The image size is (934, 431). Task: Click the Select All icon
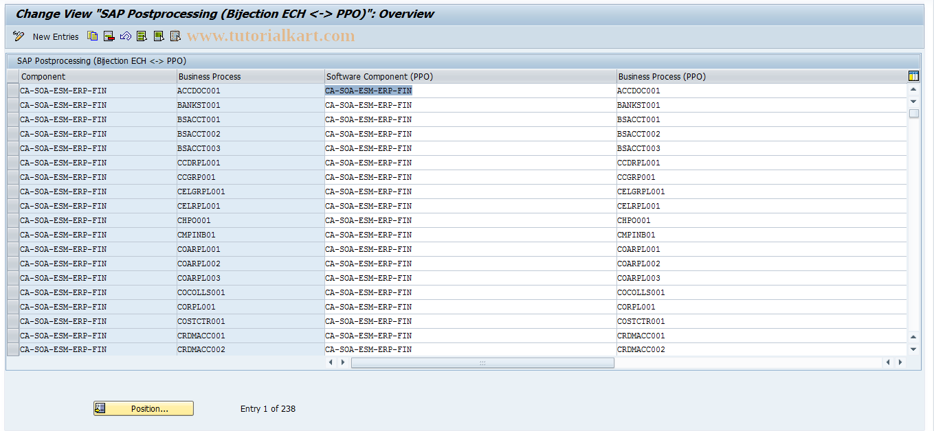[142, 36]
